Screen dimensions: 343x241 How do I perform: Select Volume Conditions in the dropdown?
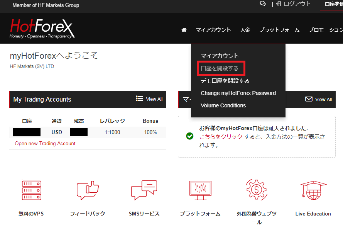[x=223, y=105]
